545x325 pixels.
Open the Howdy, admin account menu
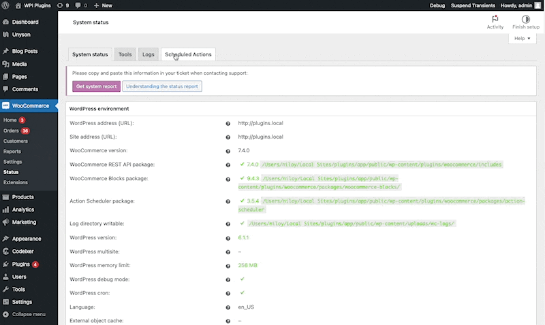520,5
